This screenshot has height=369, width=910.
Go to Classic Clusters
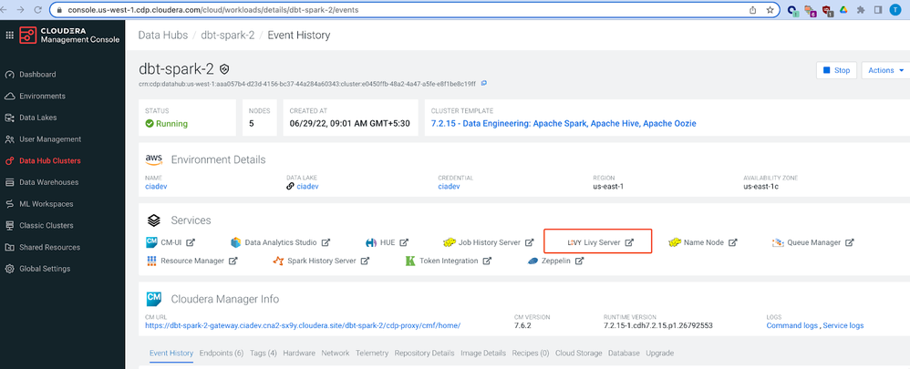(47, 225)
